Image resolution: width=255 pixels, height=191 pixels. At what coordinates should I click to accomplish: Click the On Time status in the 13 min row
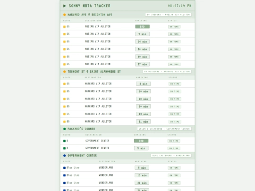pyautogui.click(x=174, y=175)
